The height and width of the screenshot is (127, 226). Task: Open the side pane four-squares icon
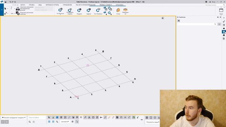tap(224, 38)
